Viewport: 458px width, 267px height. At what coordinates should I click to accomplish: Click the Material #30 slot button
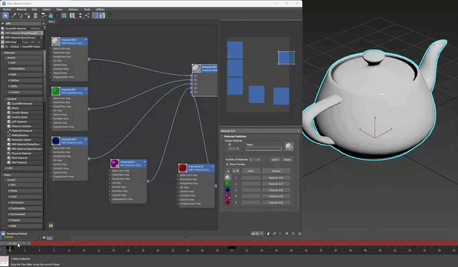[x=276, y=203]
